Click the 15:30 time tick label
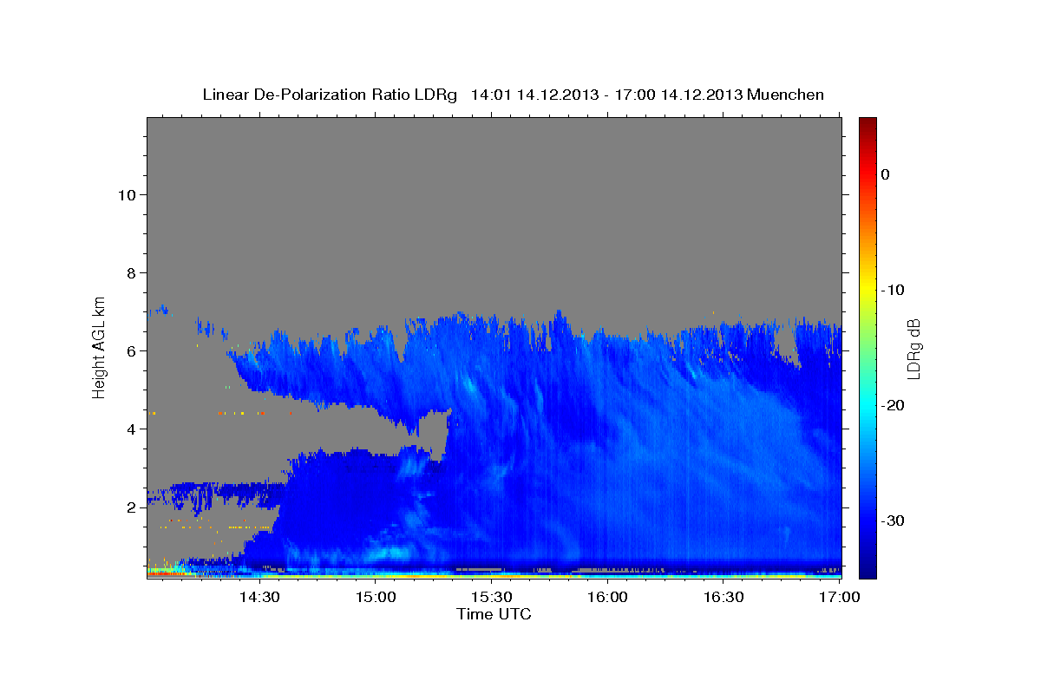1041x694 pixels. click(x=491, y=598)
